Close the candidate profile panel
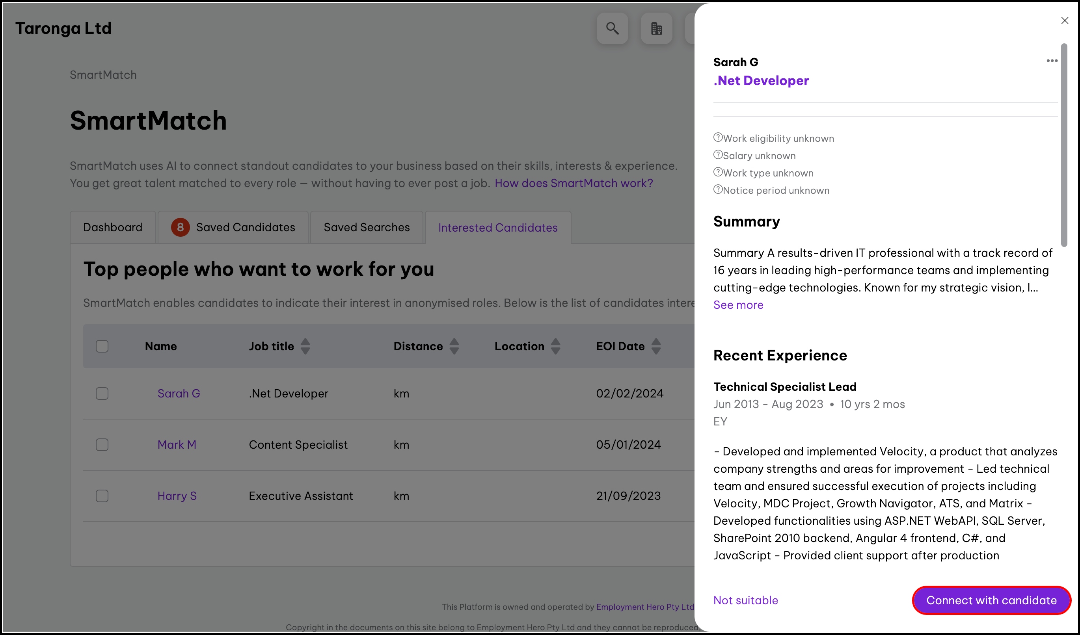The width and height of the screenshot is (1080, 635). tap(1065, 20)
